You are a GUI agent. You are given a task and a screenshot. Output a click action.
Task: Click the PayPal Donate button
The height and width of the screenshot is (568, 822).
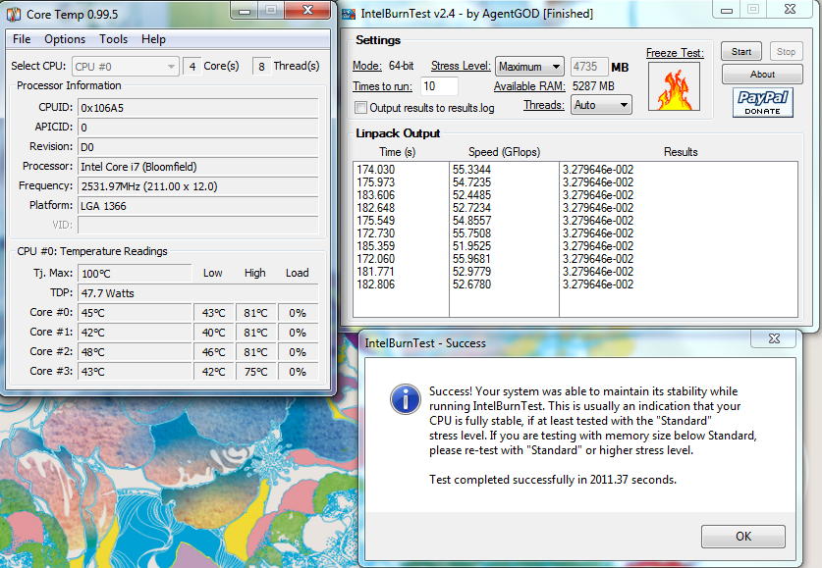(x=762, y=102)
